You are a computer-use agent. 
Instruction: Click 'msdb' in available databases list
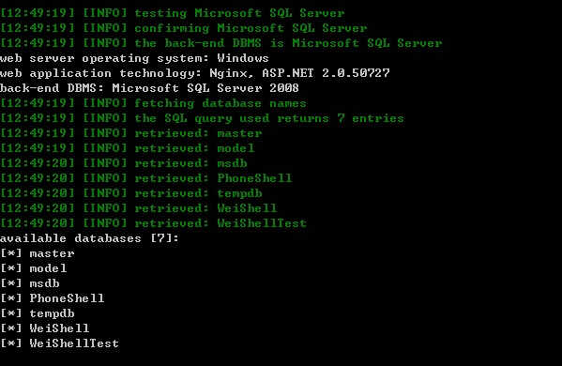[x=45, y=284]
